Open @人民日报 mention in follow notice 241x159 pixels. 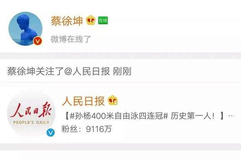87,71
